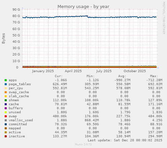Click the 'mapped' legend label
This screenshot has height=148, width=167.
[x=15, y=128]
